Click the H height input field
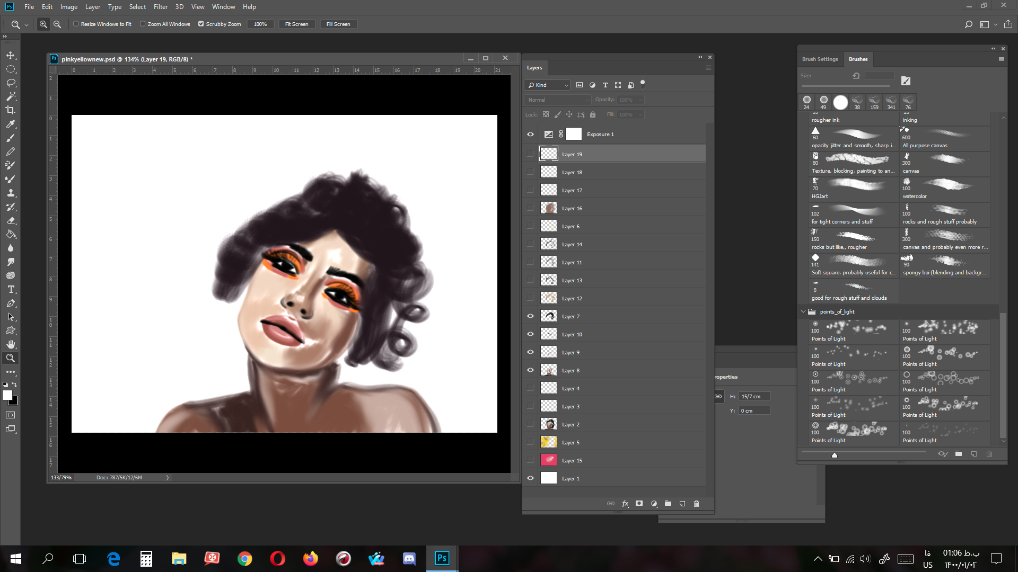The height and width of the screenshot is (572, 1018). [x=754, y=396]
